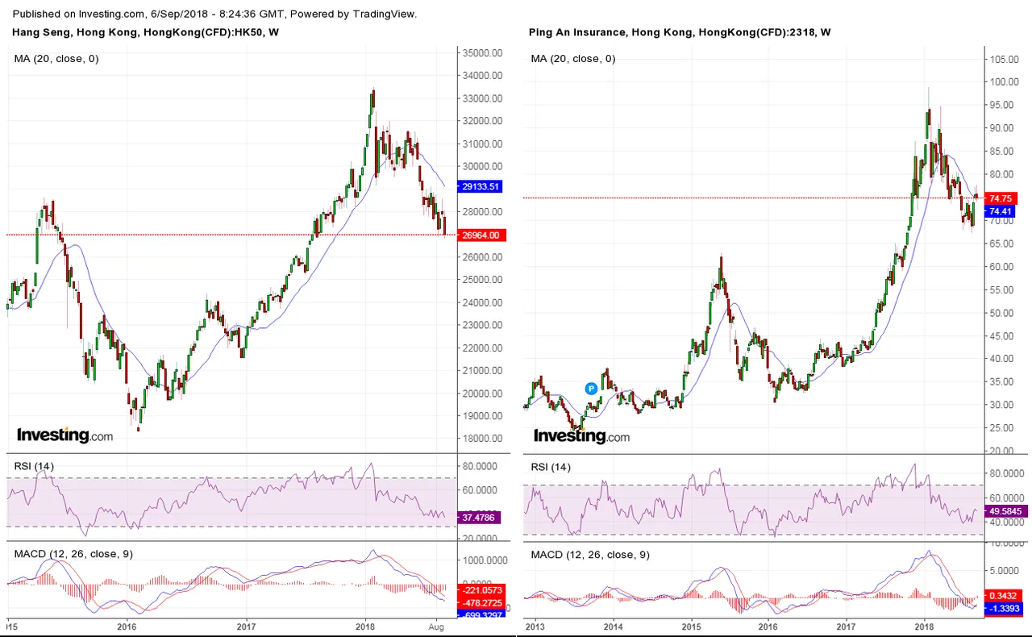
Task: Click the 26964.00 red price tag
Action: [x=481, y=235]
